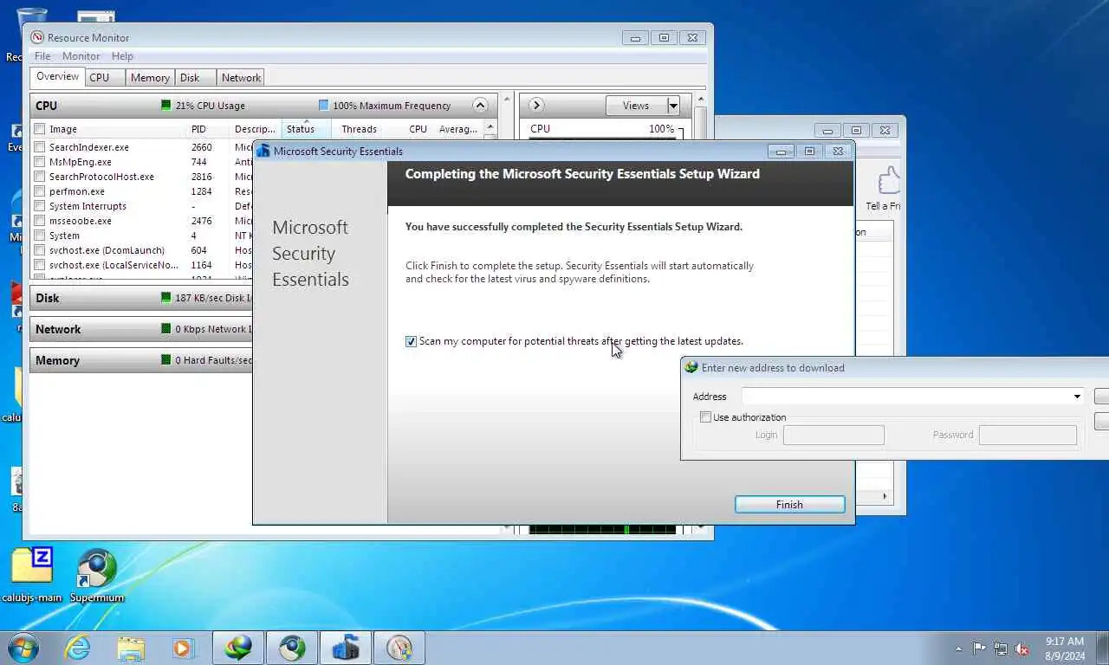Image resolution: width=1109 pixels, height=665 pixels.
Task: Check the System Interrupts checkbox
Action: [x=40, y=206]
